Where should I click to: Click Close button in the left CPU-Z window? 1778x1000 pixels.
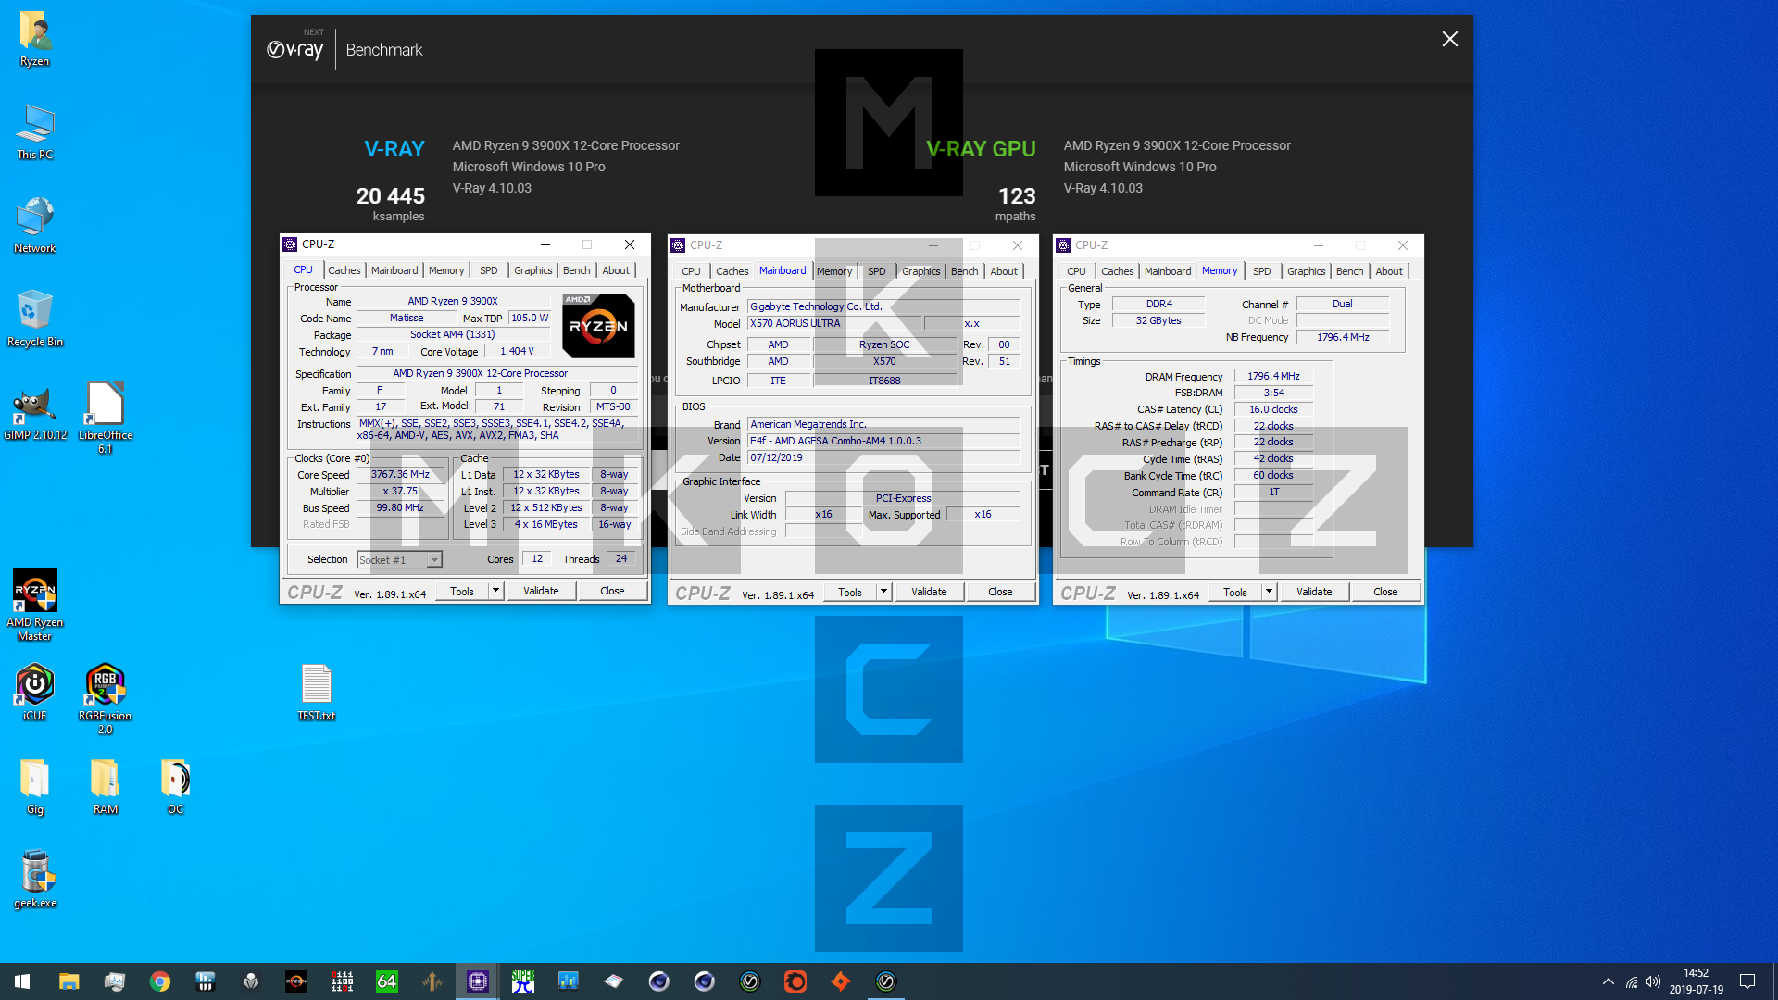point(612,591)
